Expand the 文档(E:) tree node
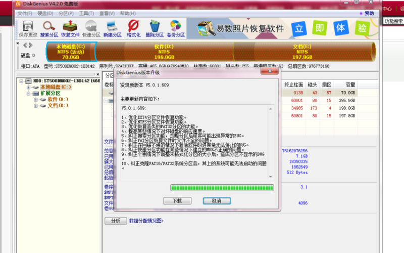404x253 pixels. (36, 106)
